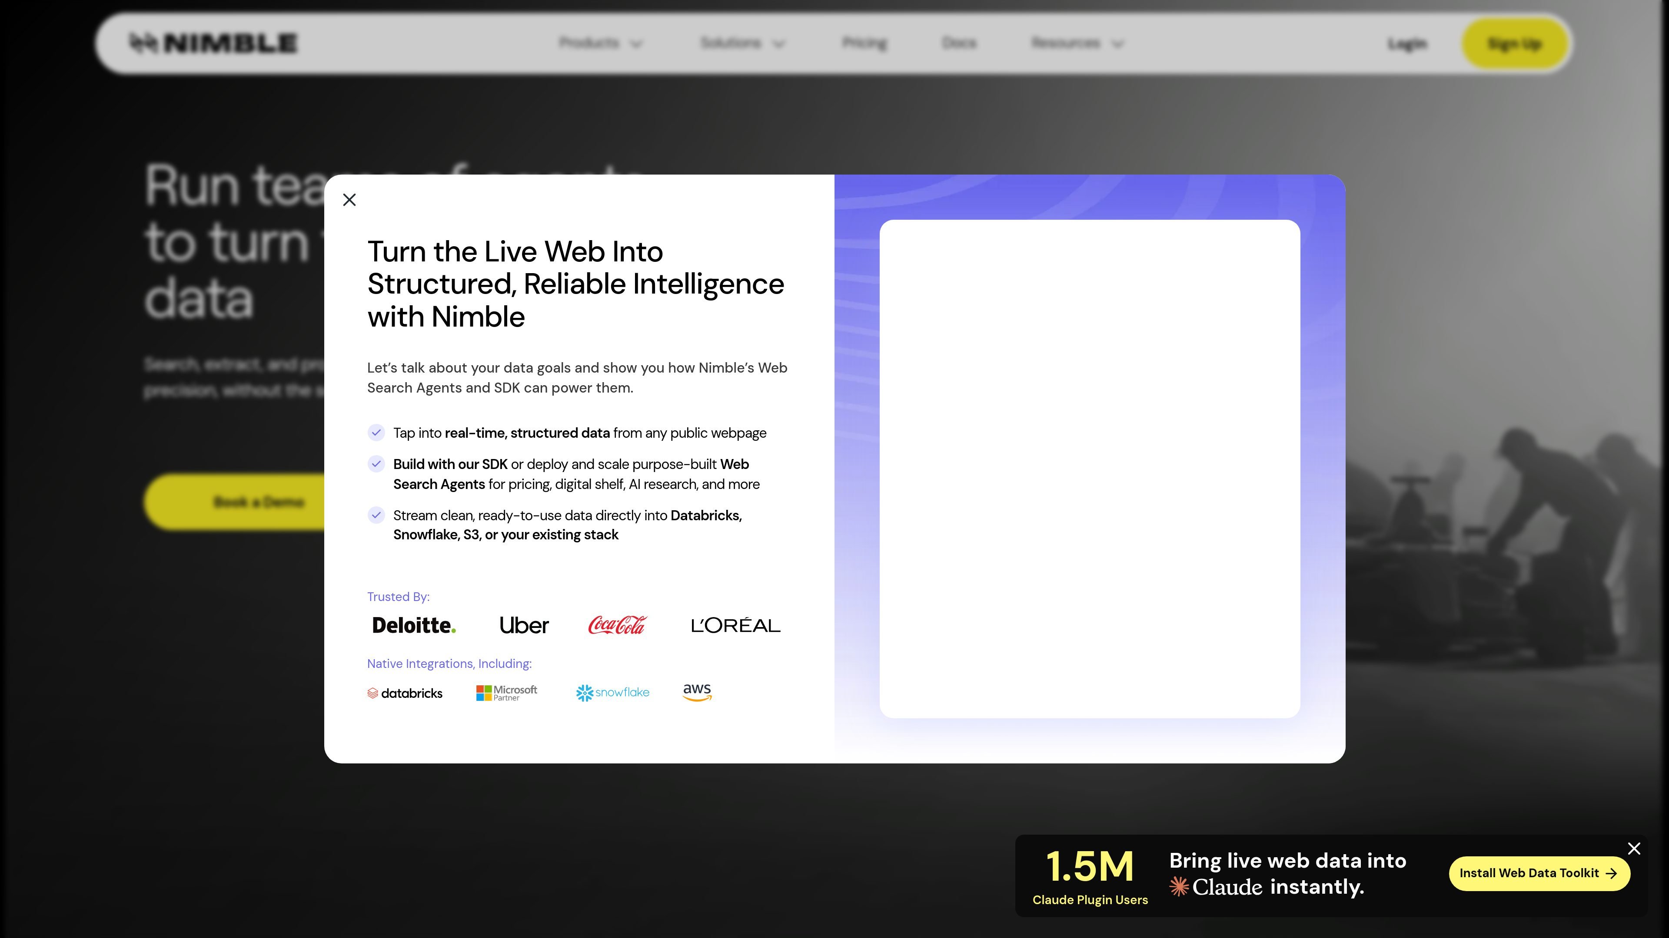Click the Deloitte logo
The height and width of the screenshot is (938, 1669).
(414, 625)
